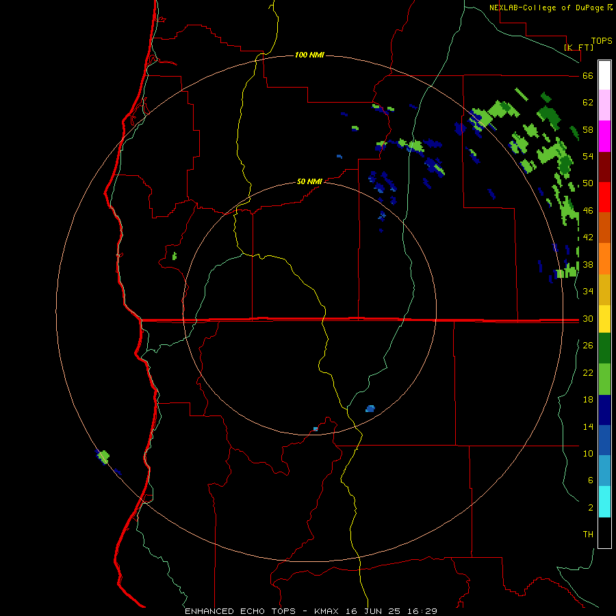Viewport: 616px width, 616px height.
Task: Click the small light-blue echo on the 50 NMI ring's bottom
Action: click(316, 429)
